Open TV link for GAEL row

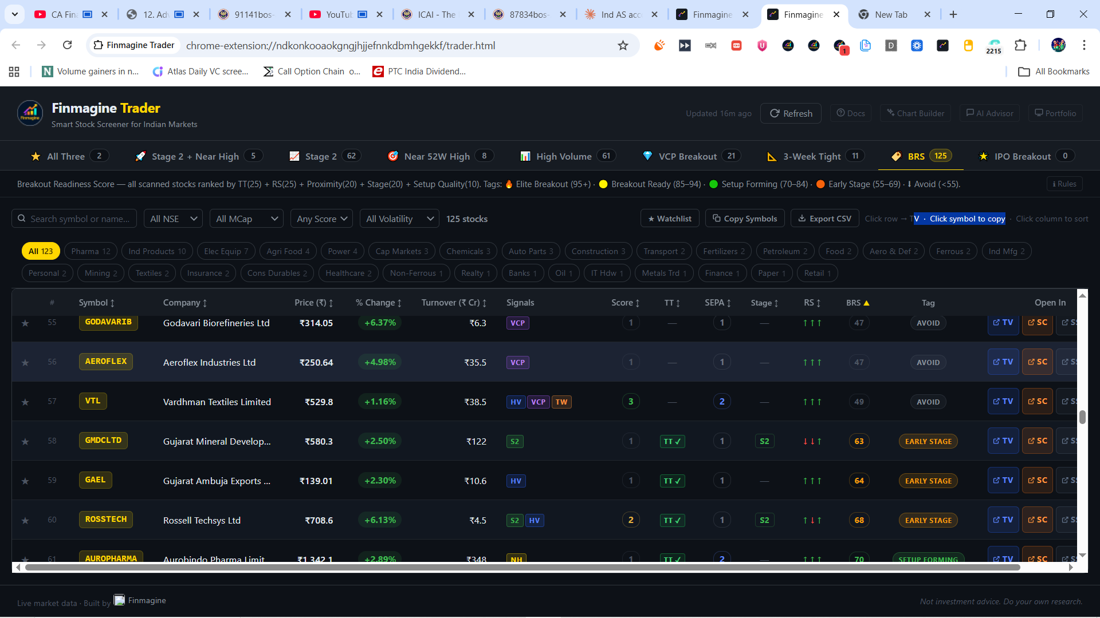click(x=1003, y=481)
